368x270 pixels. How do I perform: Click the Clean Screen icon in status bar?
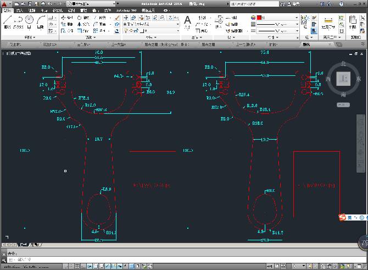click(x=360, y=266)
